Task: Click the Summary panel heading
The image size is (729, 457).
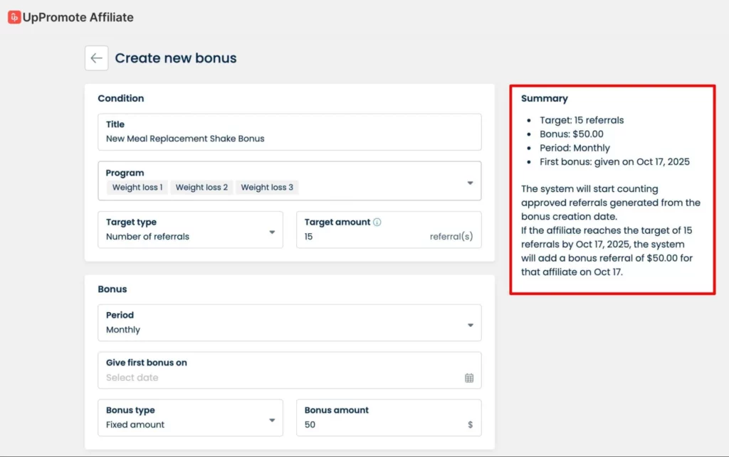Action: (544, 99)
